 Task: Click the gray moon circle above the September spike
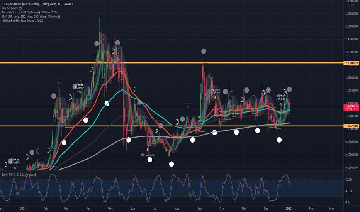tap(204, 51)
